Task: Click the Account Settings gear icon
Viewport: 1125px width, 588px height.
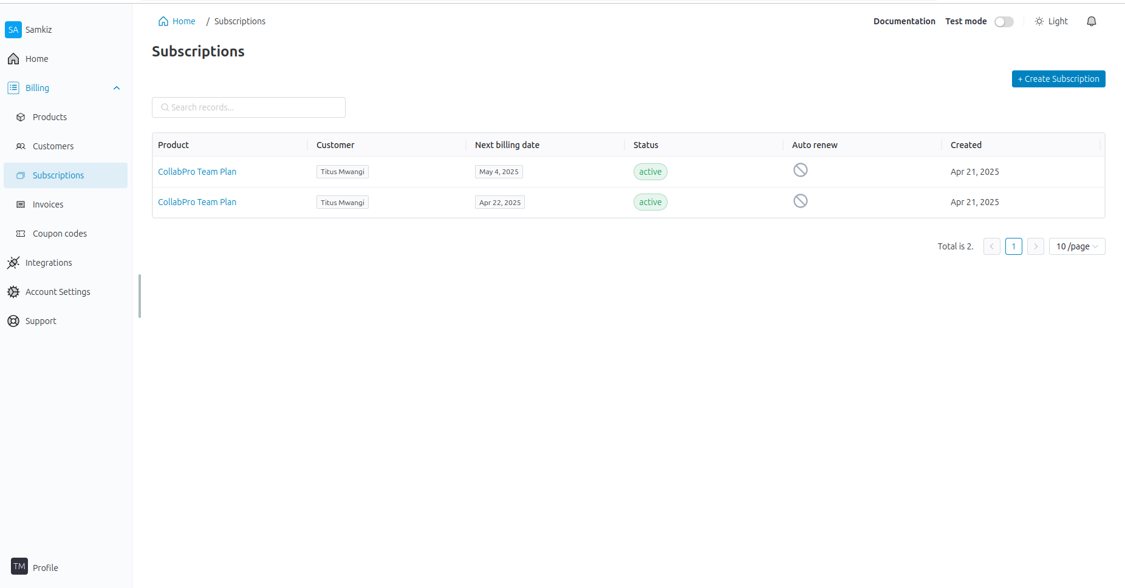Action: (x=13, y=292)
